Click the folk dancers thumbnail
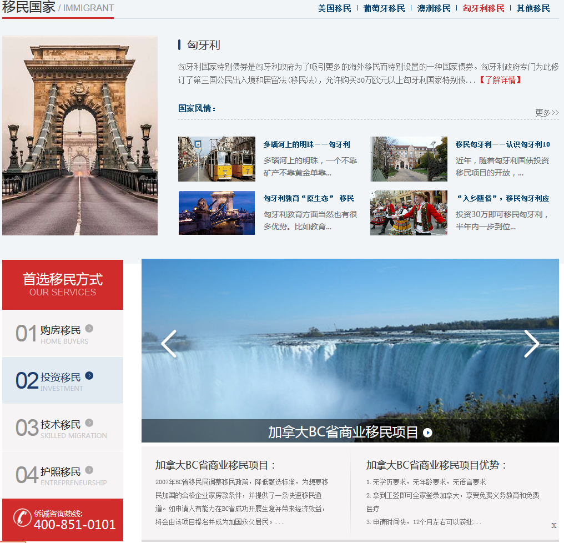Image resolution: width=564 pixels, height=543 pixels. 409,213
